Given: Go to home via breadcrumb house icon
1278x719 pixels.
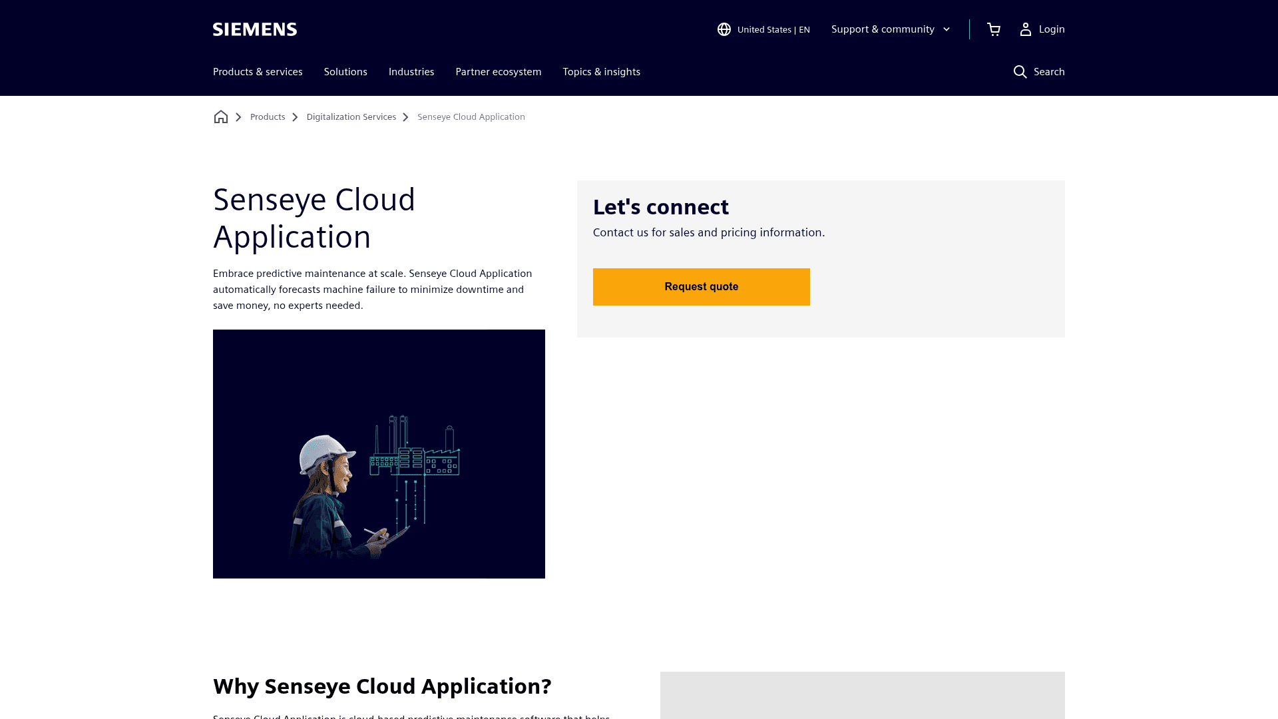Looking at the screenshot, I should click(221, 117).
